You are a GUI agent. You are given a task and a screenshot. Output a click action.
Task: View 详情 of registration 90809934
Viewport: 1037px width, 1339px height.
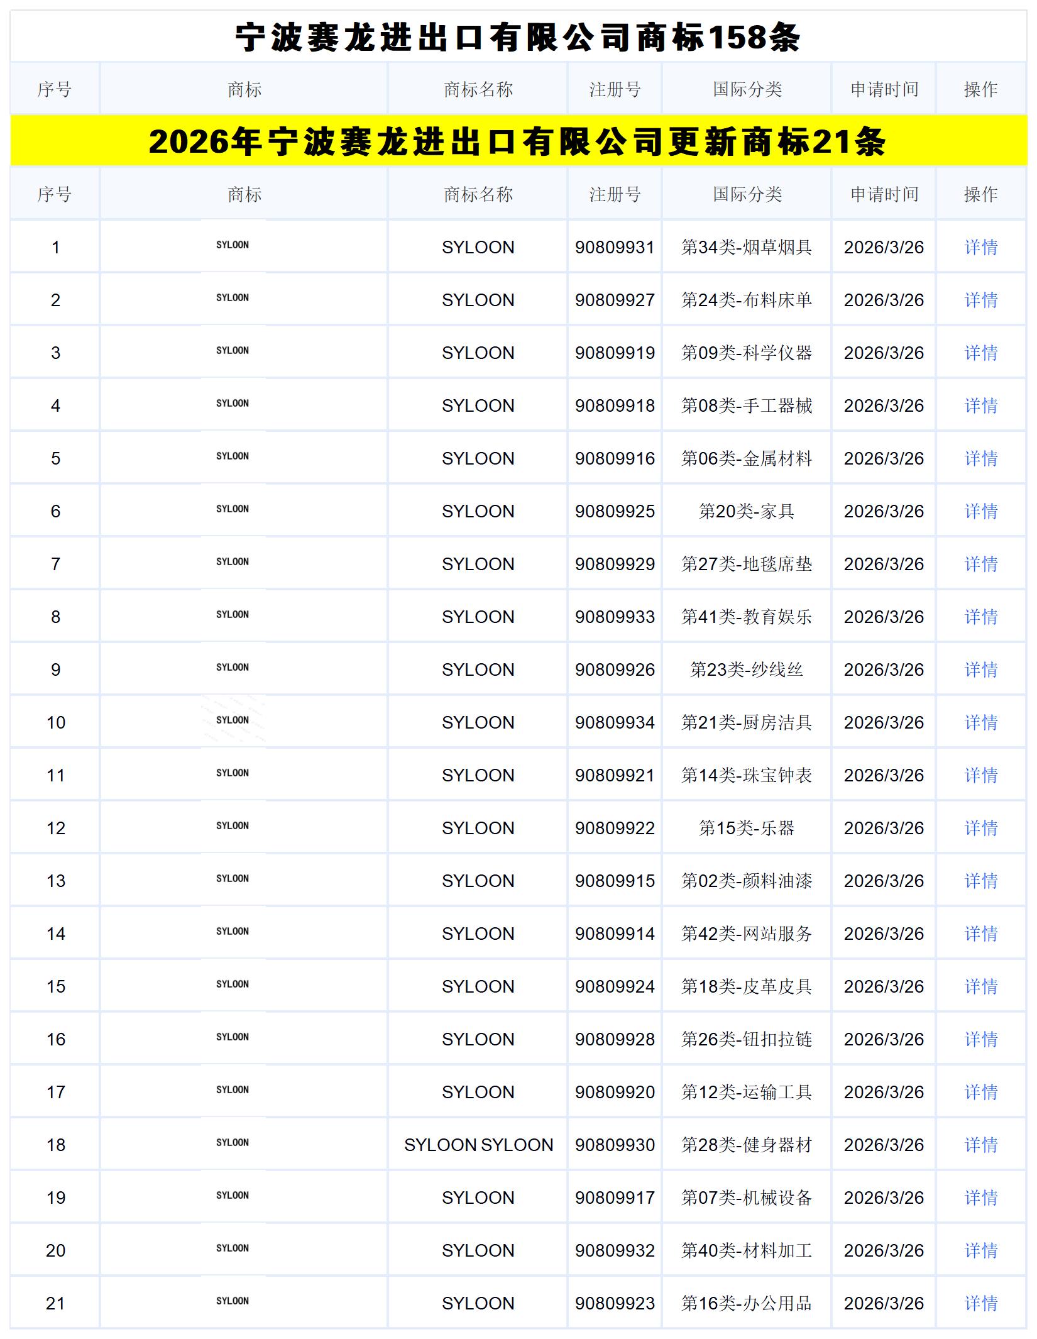(x=980, y=722)
